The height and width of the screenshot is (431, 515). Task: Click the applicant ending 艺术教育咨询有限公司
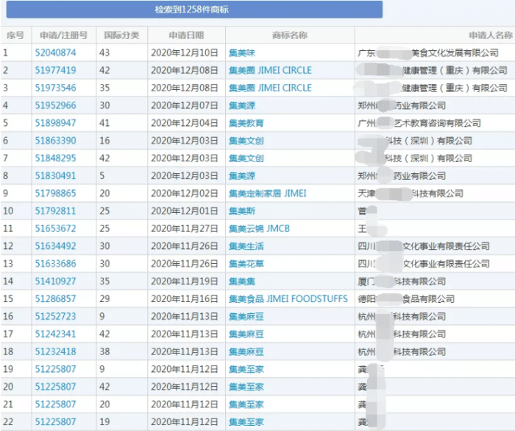click(419, 123)
